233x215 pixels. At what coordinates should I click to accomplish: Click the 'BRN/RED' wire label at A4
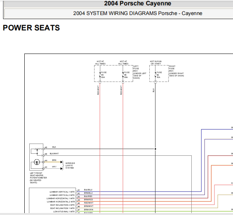pos(88,200)
